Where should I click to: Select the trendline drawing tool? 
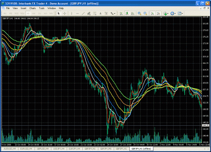tap(83, 14)
